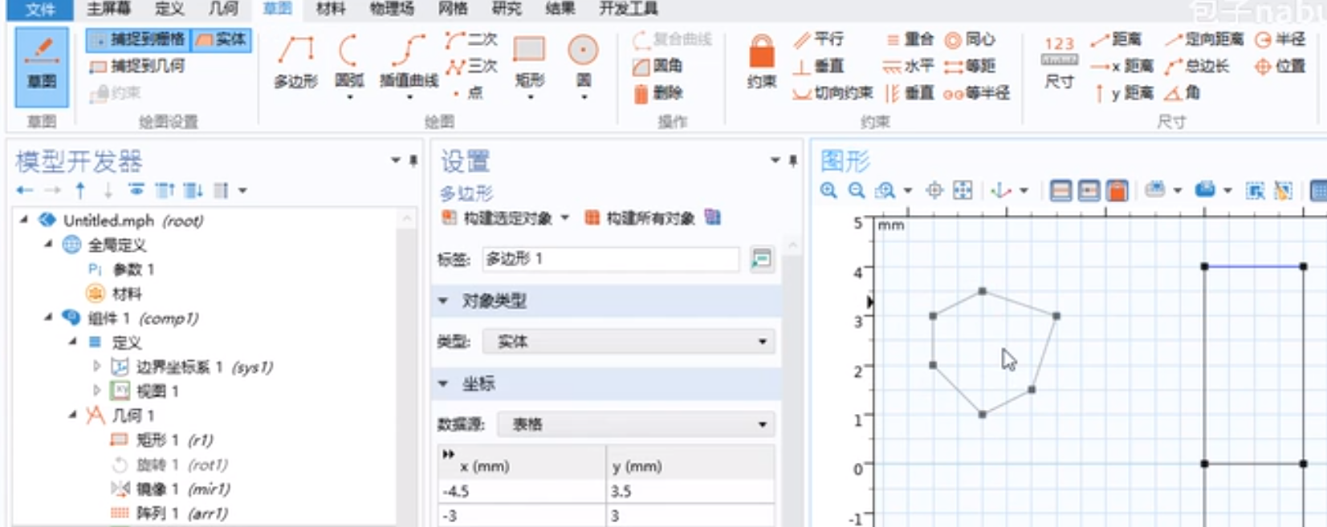Toggle 捕捉到几何 snap to geometry
Screen dimensions: 1327x527
pos(137,66)
